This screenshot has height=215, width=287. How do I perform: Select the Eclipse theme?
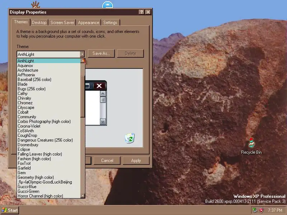coord(49,149)
